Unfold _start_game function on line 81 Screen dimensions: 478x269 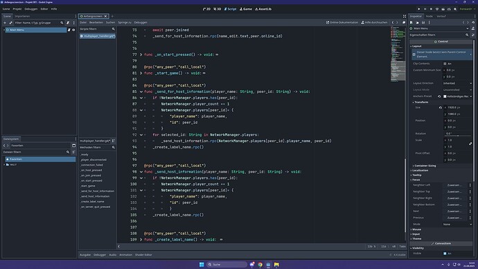click(x=141, y=73)
